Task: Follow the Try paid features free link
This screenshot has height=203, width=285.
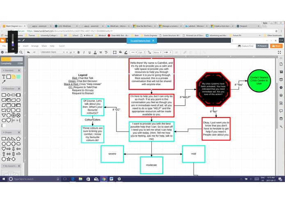Action: coord(140,41)
